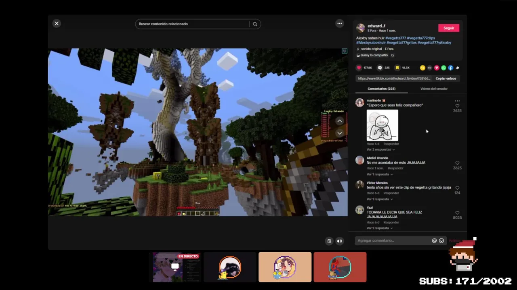Go to previous video with up arrow
The image size is (517, 290).
tap(340, 121)
